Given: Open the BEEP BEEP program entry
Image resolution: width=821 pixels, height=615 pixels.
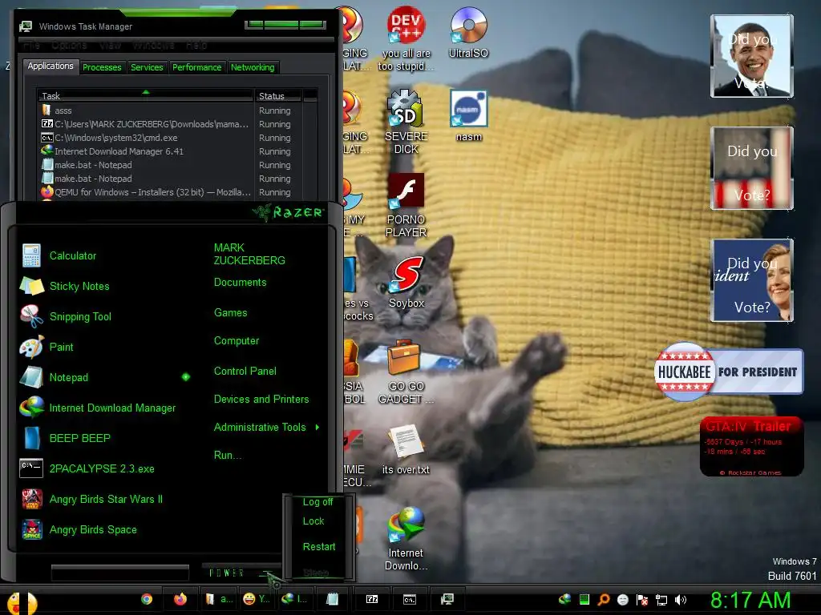Looking at the screenshot, I should [79, 438].
